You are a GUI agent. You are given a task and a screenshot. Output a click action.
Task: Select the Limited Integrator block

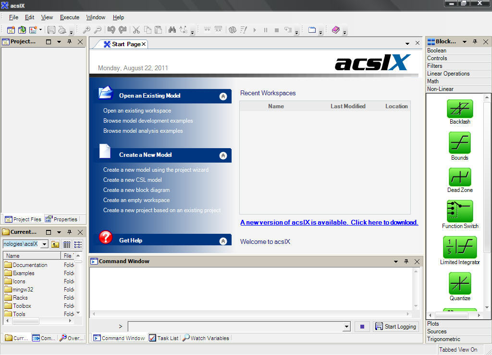(x=460, y=251)
